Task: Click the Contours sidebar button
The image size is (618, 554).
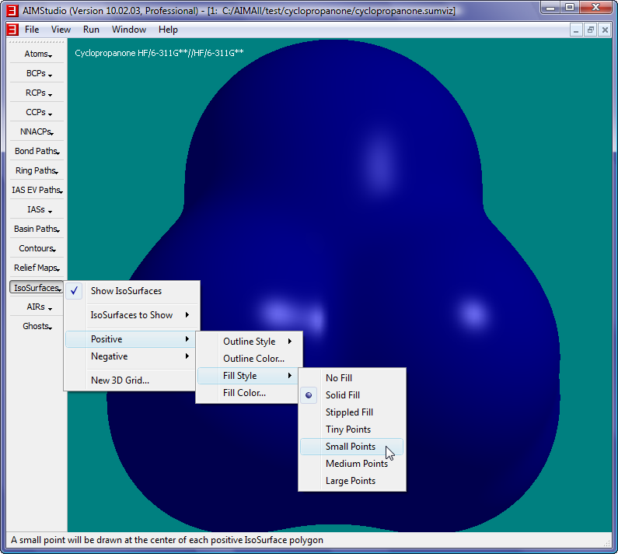Action: point(37,249)
